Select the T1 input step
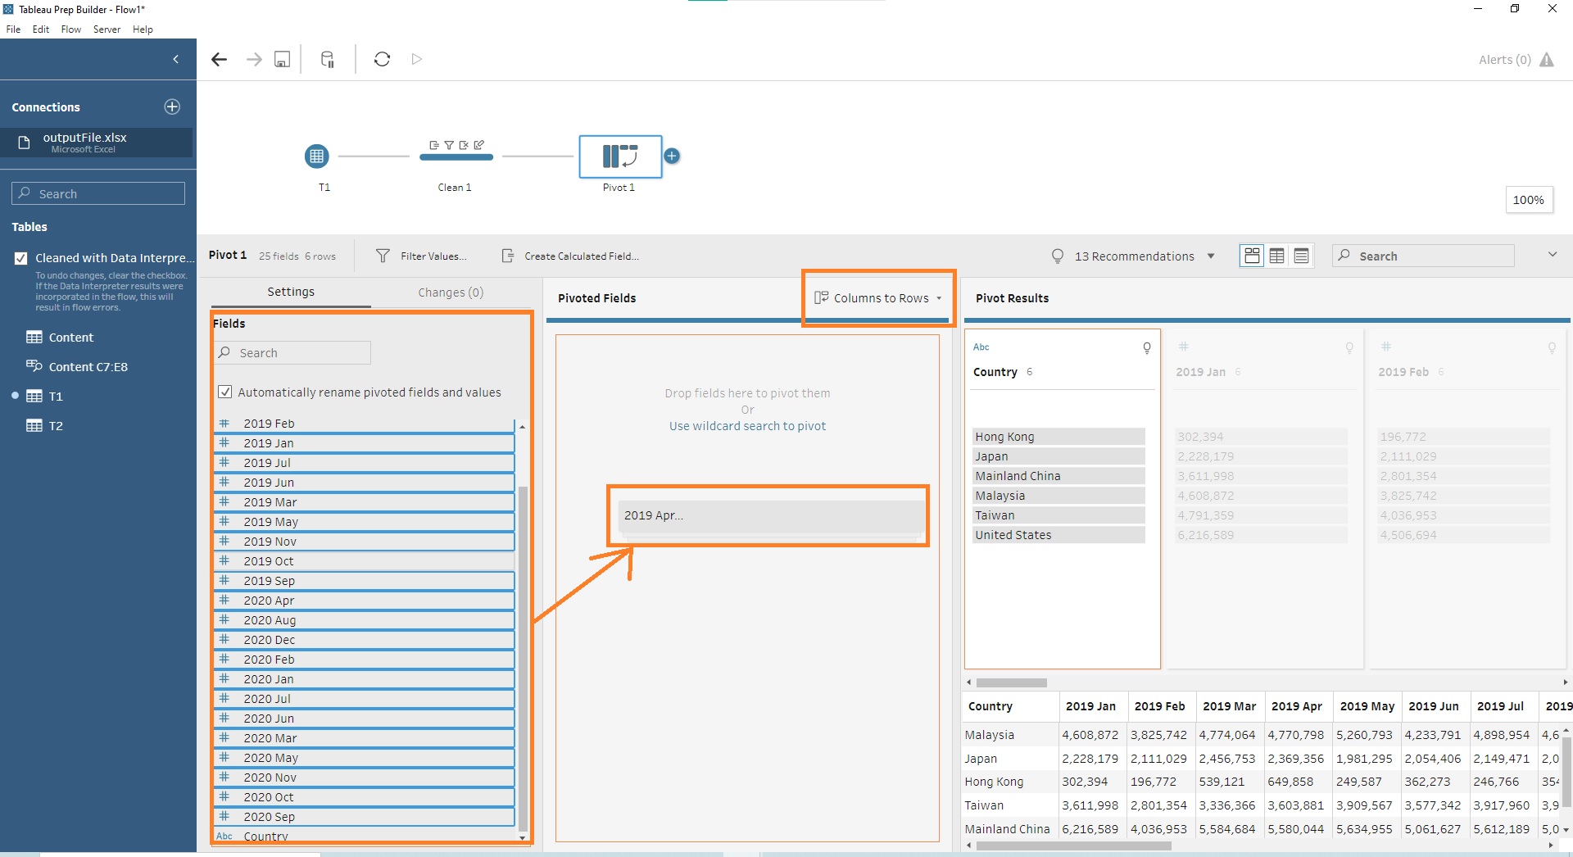1573x857 pixels. (316, 156)
